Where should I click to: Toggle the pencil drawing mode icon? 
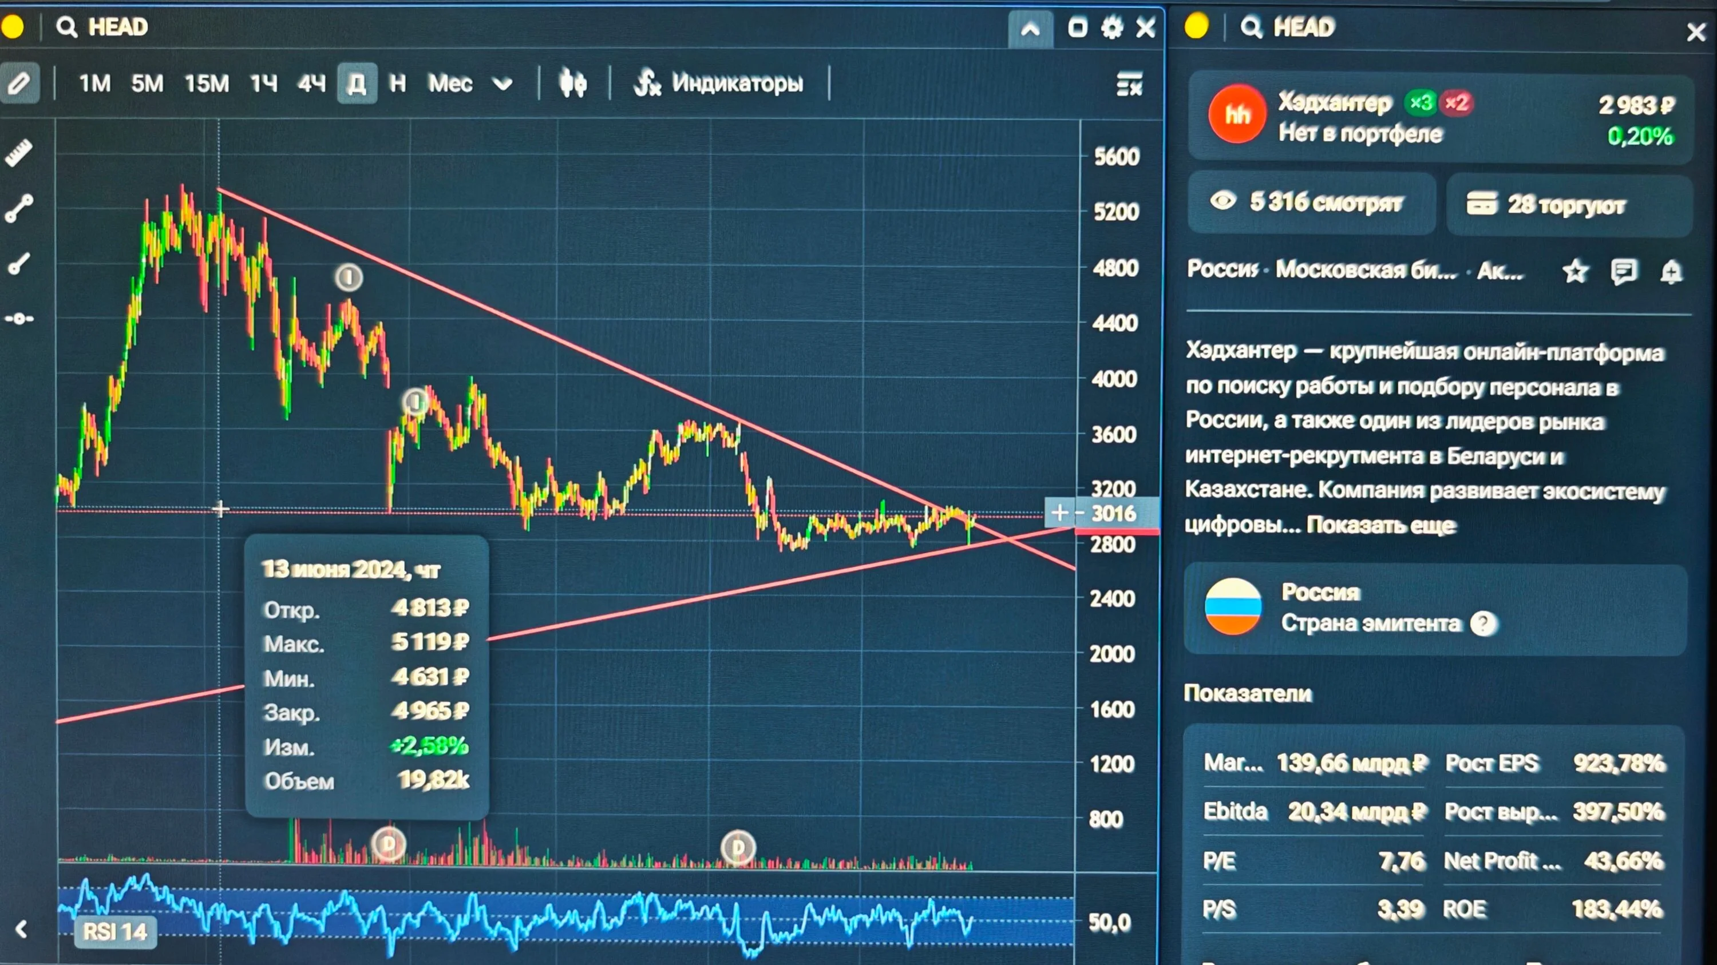[x=19, y=84]
